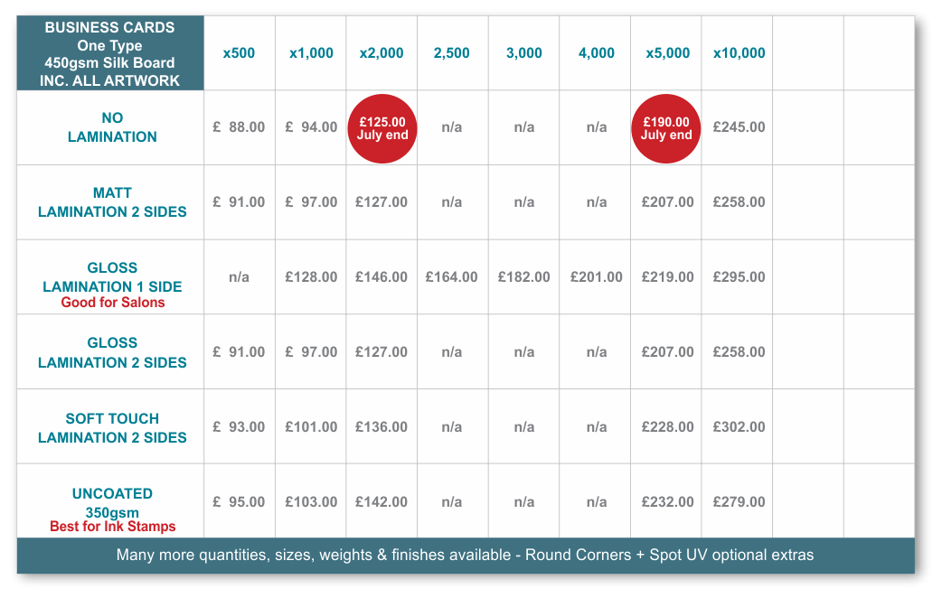Viewport: 942px width, 598px height.
Task: Click the £164.00 price for 2,500 gloss
Action: [x=452, y=276]
